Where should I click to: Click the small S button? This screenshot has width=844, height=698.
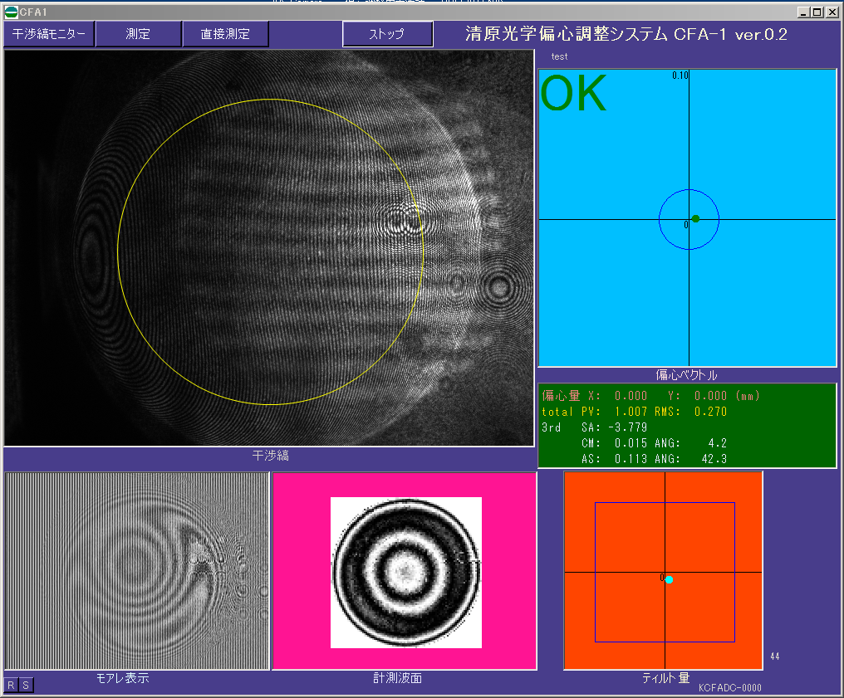pyautogui.click(x=26, y=685)
